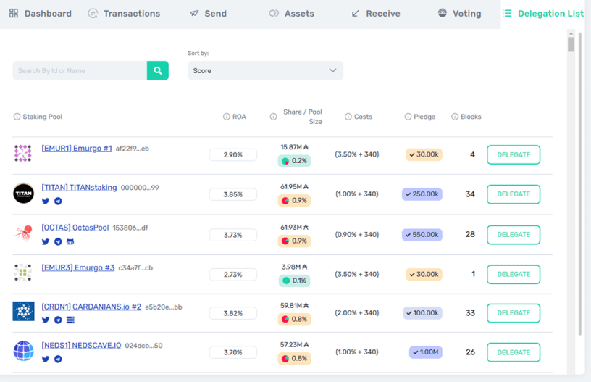
Task: Click CARDANIANS.io #2 stacked-bars icon
Action: click(x=70, y=320)
